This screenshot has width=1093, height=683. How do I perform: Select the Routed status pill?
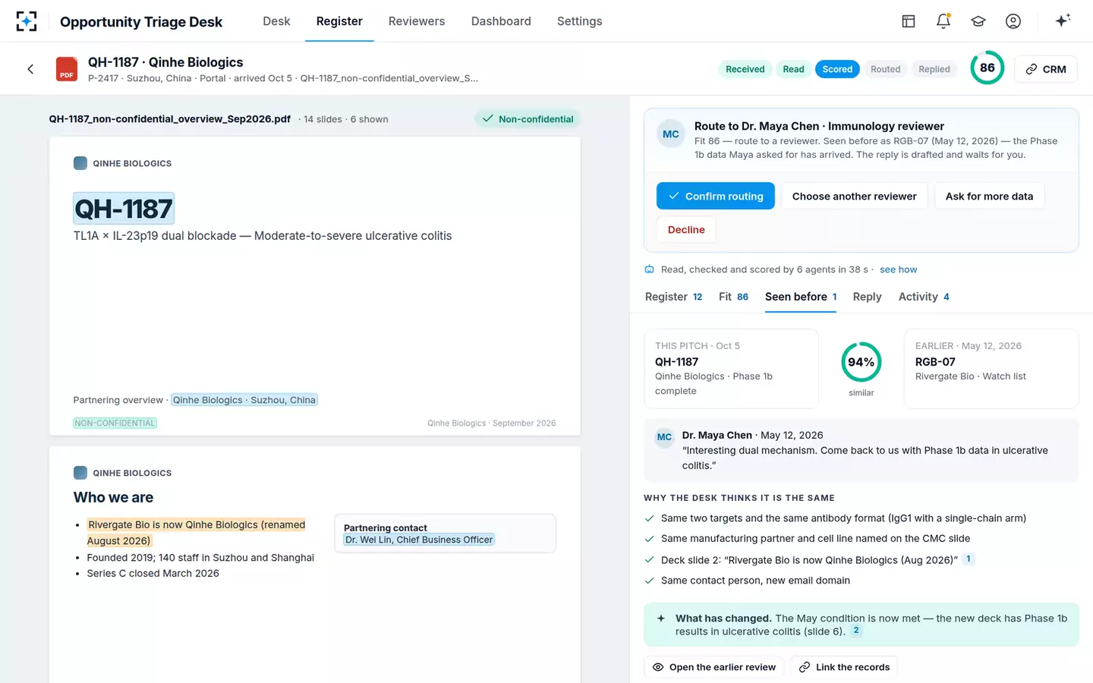coord(885,69)
